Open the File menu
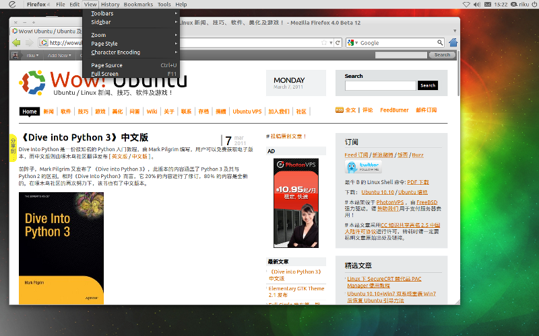The image size is (539, 336). [61, 5]
